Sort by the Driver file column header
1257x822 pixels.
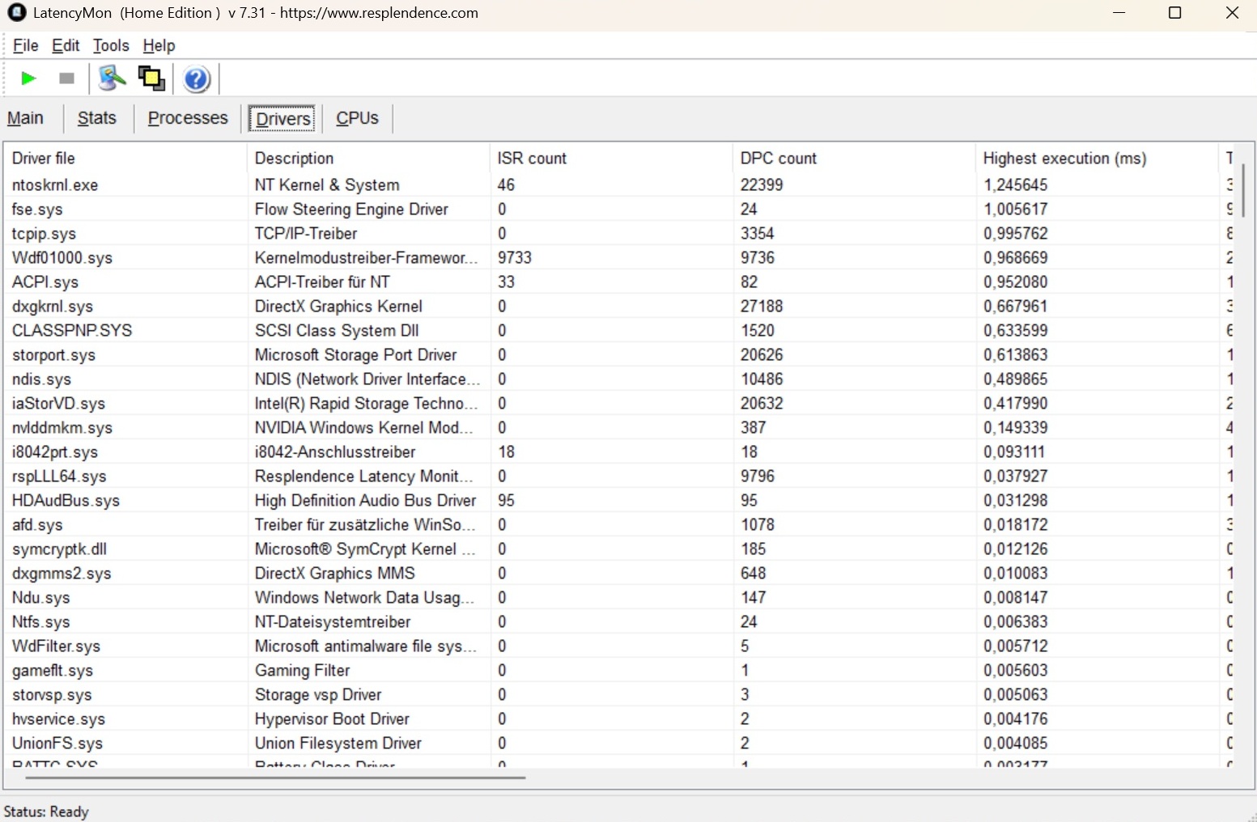pyautogui.click(x=44, y=159)
